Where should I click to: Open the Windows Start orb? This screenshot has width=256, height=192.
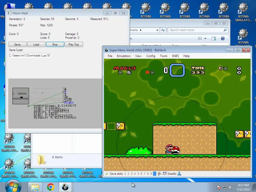pyautogui.click(x=13, y=186)
